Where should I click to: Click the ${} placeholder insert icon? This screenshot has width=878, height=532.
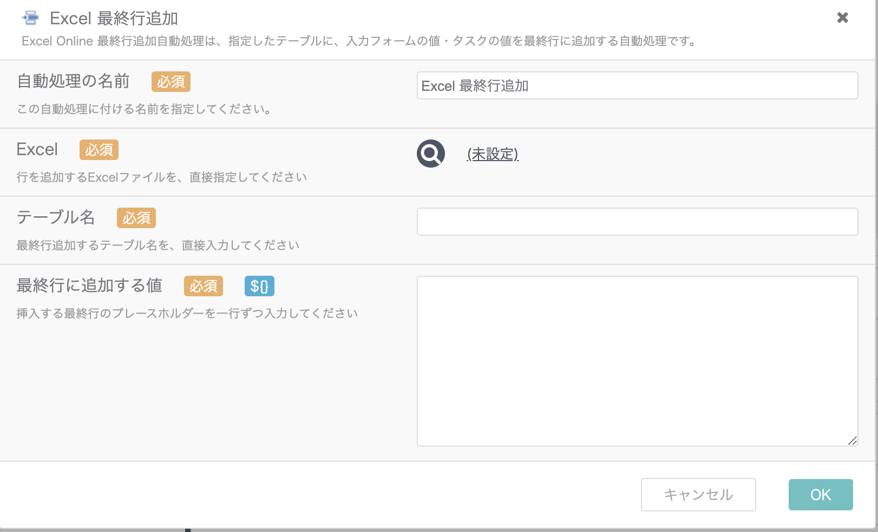pyautogui.click(x=259, y=286)
